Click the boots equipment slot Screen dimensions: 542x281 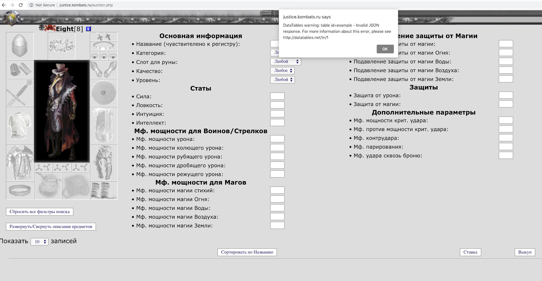104,190
